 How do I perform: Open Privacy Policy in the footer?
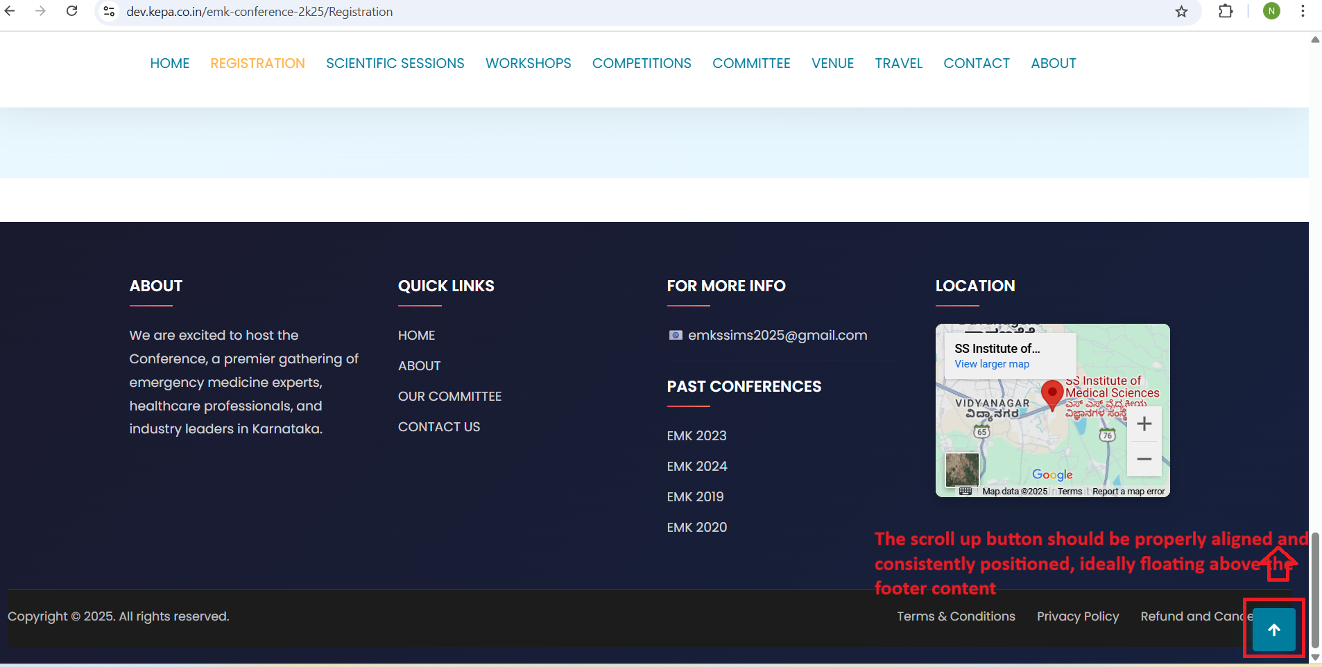tap(1077, 616)
